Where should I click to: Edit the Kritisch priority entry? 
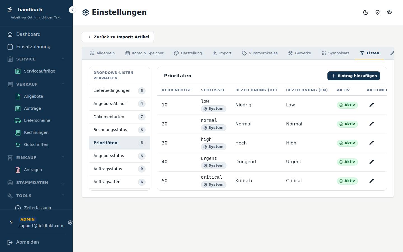pyautogui.click(x=372, y=181)
